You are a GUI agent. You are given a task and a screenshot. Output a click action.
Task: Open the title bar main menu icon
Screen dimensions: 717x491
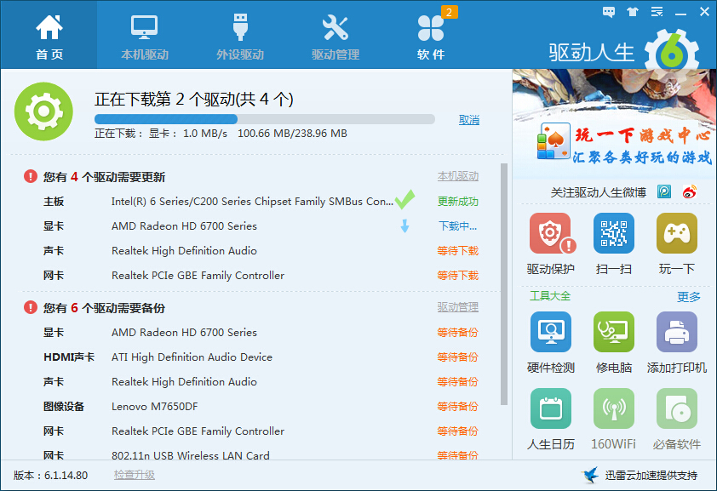tap(657, 12)
